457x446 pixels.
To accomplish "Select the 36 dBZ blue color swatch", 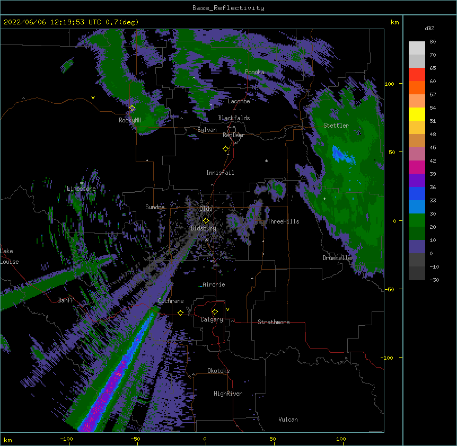I will 417,193.
